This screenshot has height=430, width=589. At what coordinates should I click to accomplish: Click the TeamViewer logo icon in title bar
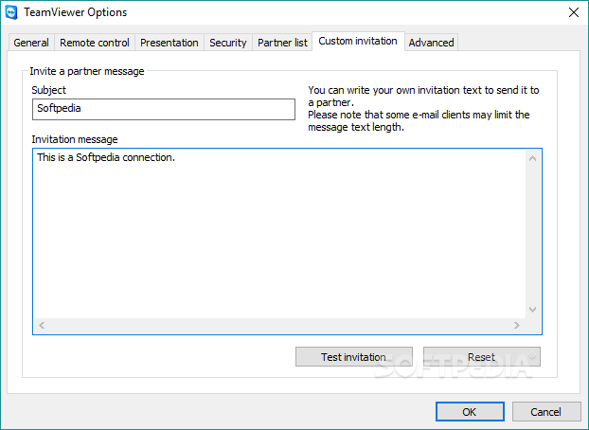click(x=11, y=12)
